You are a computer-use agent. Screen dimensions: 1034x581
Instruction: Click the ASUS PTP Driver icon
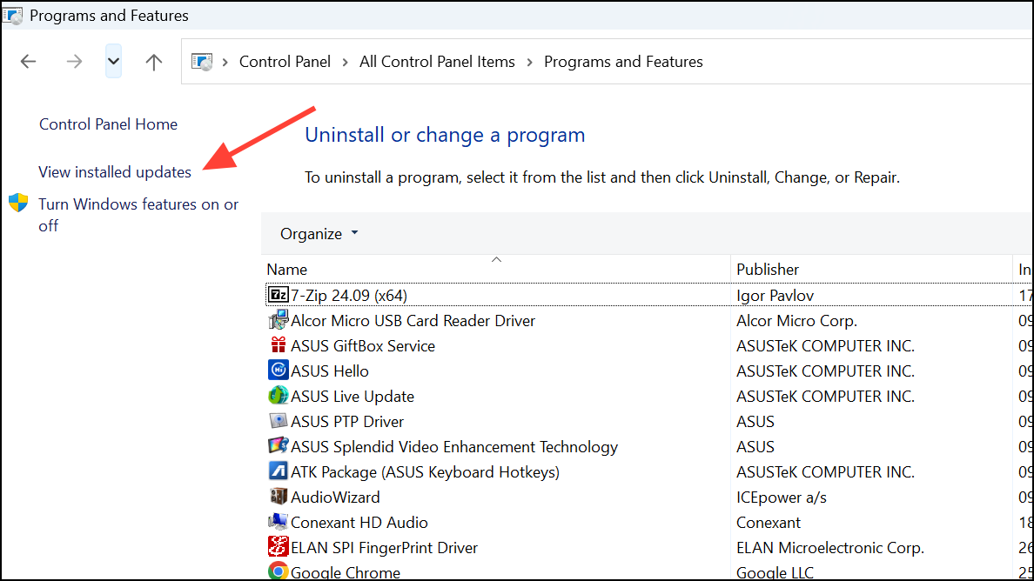click(278, 421)
